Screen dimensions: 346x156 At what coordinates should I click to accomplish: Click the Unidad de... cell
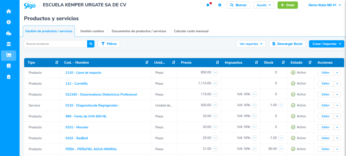click(x=164, y=106)
